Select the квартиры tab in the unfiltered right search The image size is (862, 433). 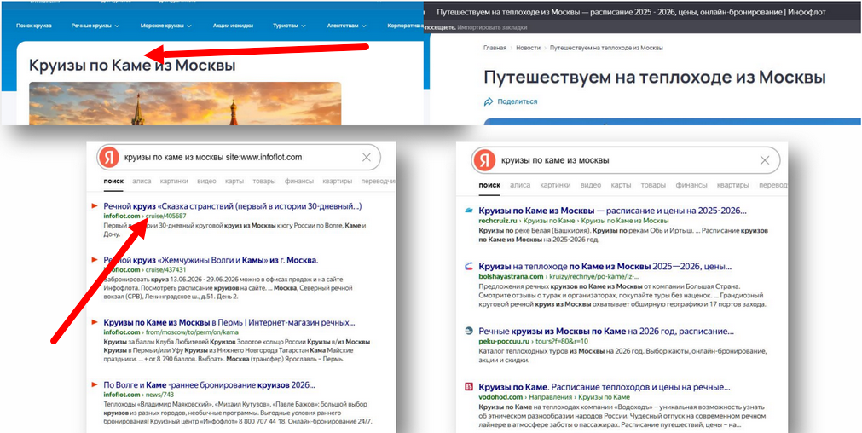pyautogui.click(x=732, y=185)
